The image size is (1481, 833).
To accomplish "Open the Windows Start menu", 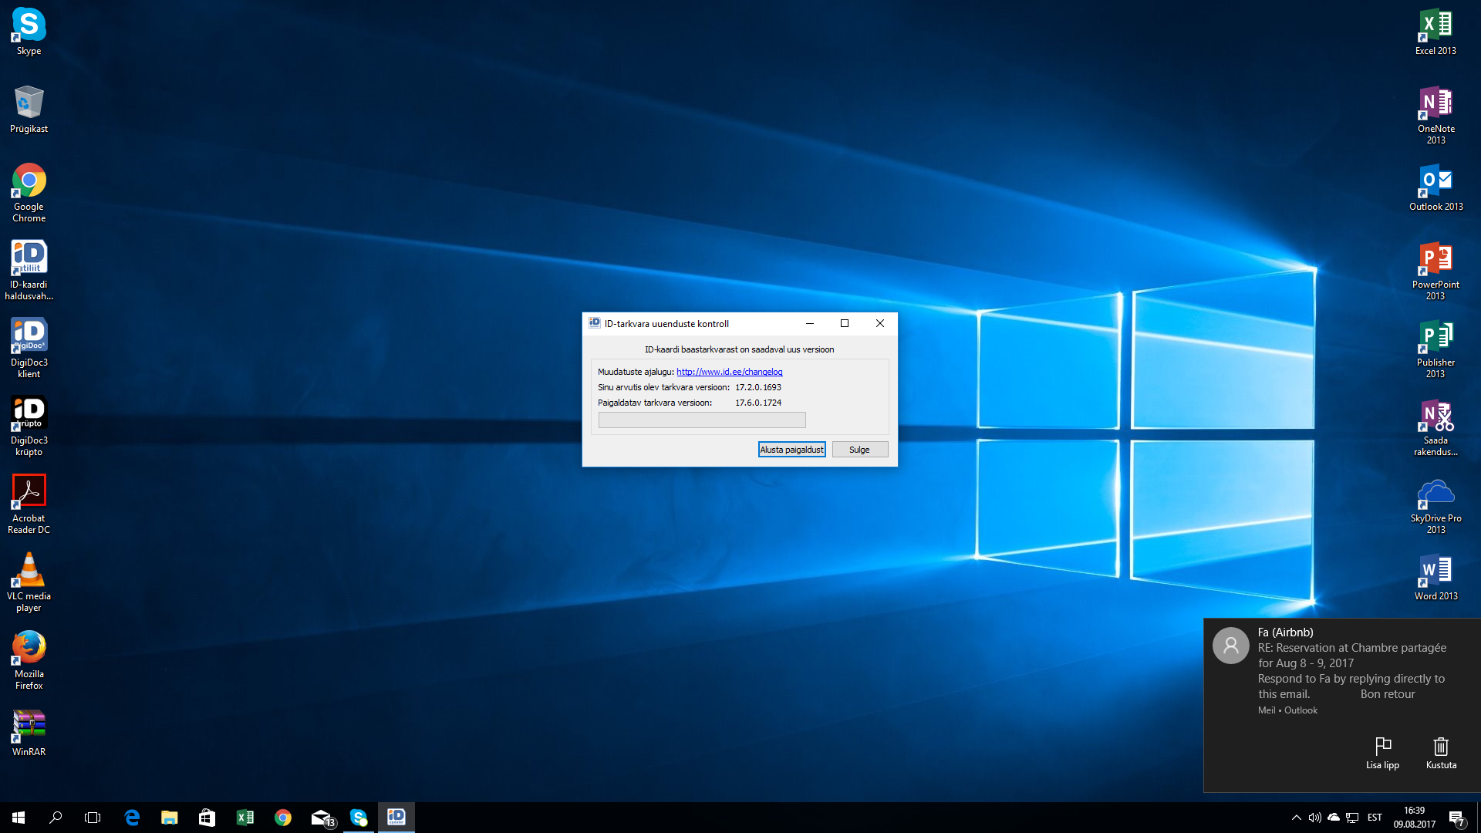I will pos(19,818).
